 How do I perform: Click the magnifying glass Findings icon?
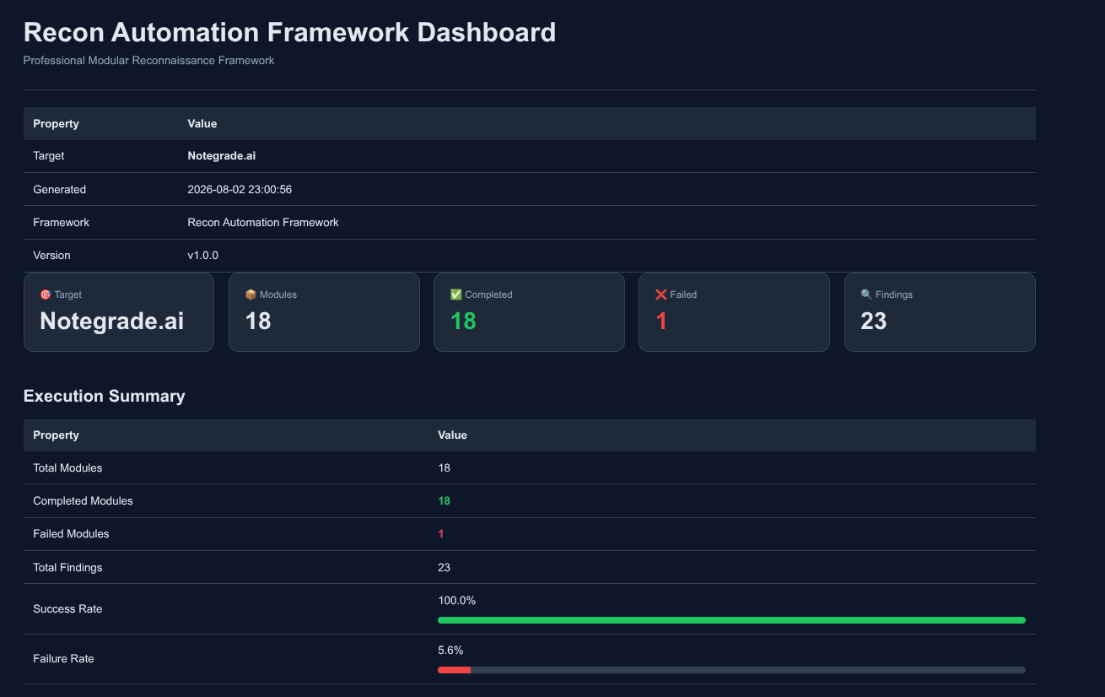point(866,294)
